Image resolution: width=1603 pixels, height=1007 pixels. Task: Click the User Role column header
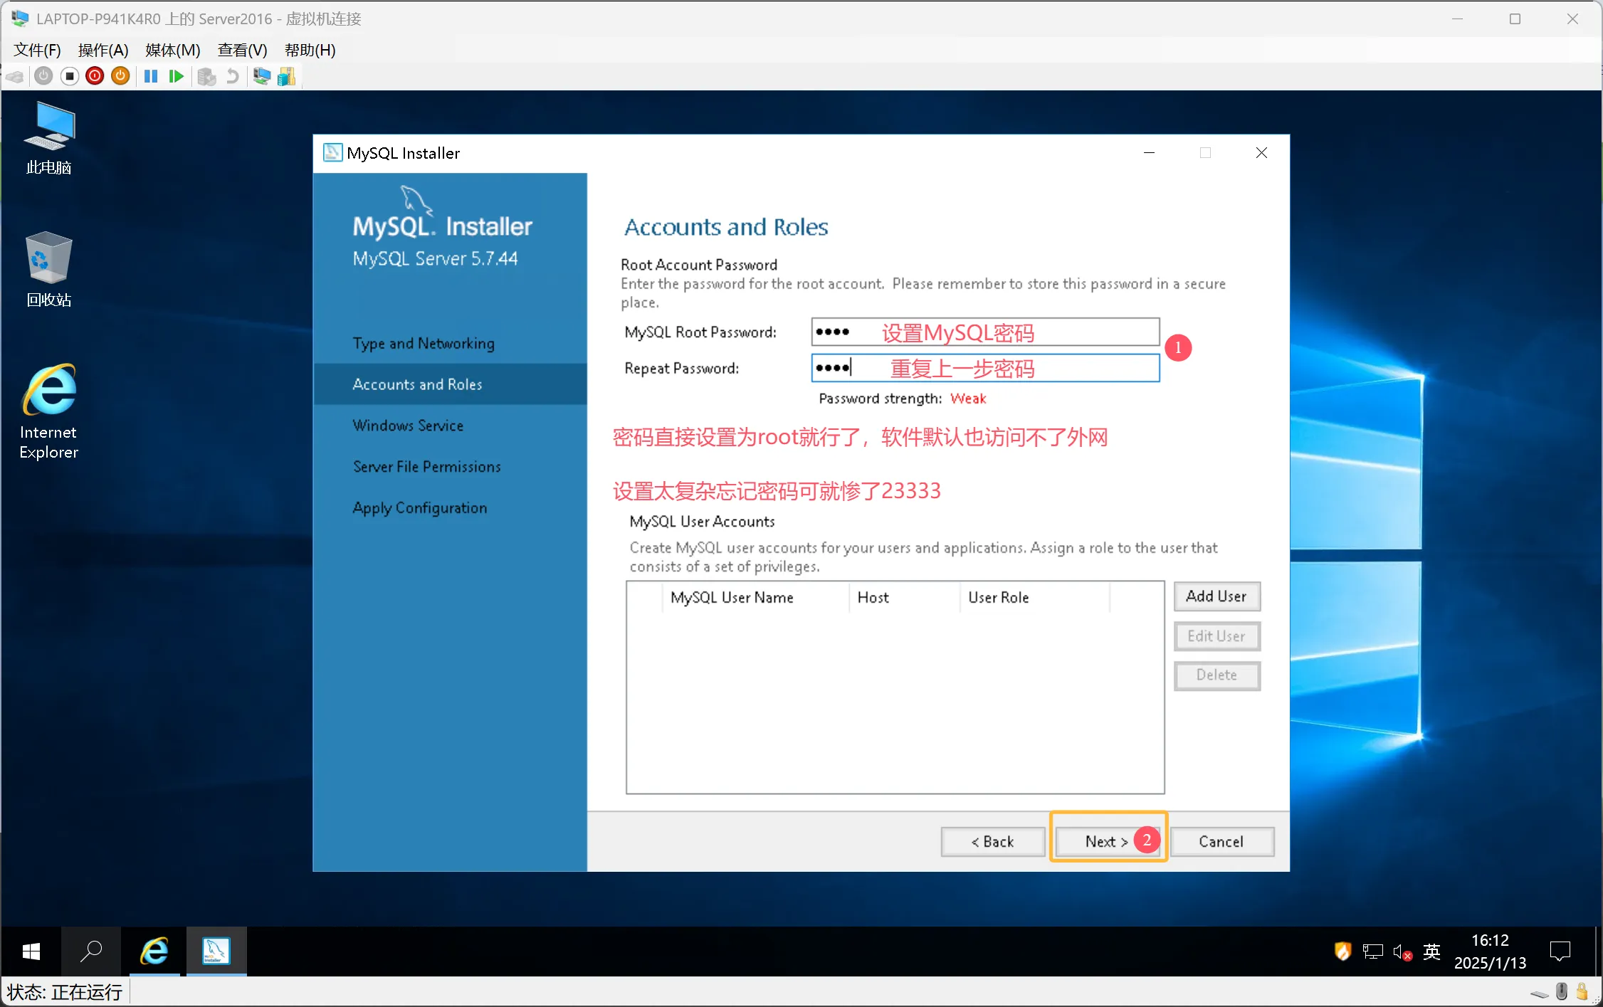(x=1034, y=598)
